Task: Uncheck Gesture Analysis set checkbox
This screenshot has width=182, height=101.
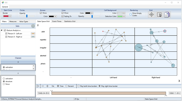Action: (5, 30)
